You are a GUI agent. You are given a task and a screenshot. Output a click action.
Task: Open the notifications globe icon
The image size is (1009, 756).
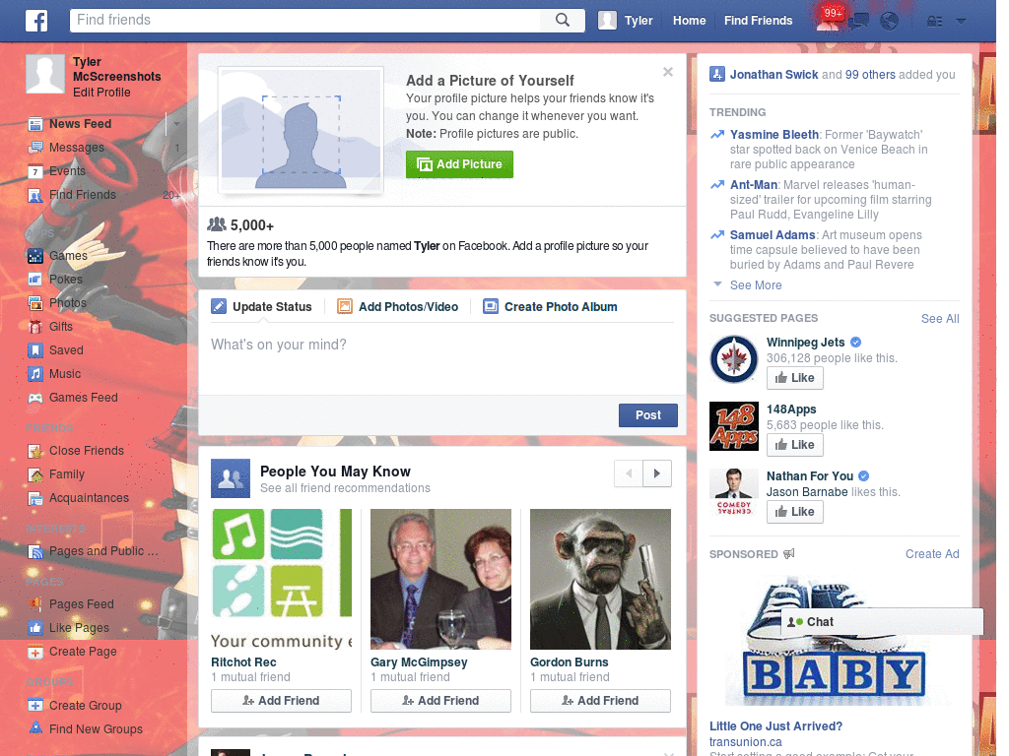(x=890, y=22)
